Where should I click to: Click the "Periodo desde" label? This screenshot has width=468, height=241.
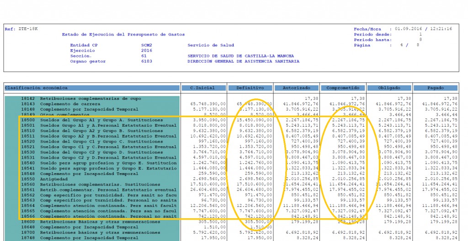tap(373, 35)
